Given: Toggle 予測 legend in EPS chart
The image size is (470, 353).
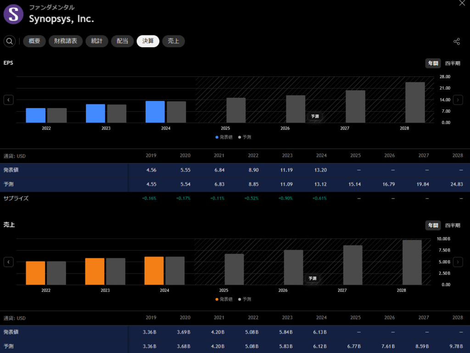Looking at the screenshot, I should [245, 137].
